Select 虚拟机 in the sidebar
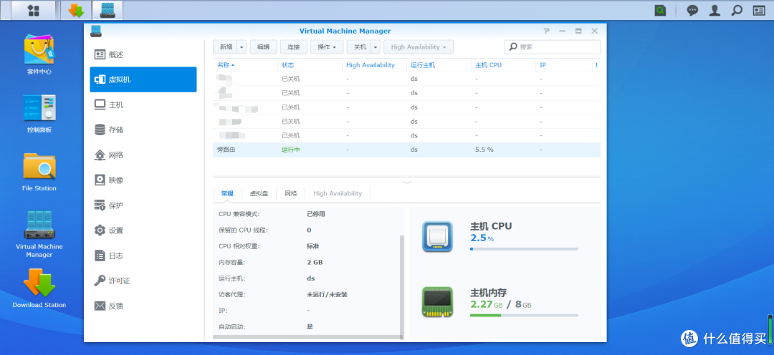This screenshot has height=355, width=774. (x=143, y=79)
